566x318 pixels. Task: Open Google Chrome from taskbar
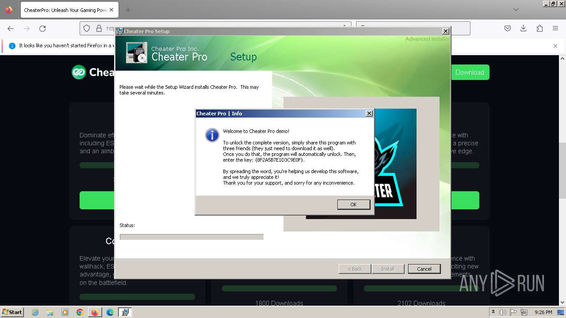[80, 312]
